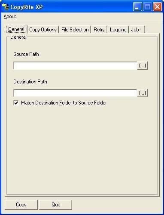The image size is (164, 215).
Task: Click the CopyRite XP title bar text
Action: coord(27,7)
